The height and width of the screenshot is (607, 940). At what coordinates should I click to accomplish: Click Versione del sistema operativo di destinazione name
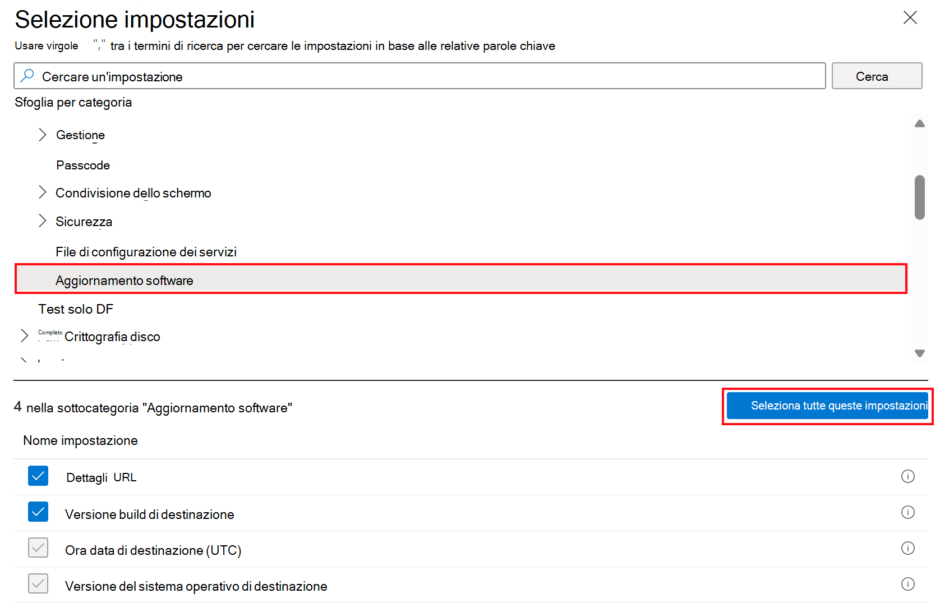coord(196,586)
